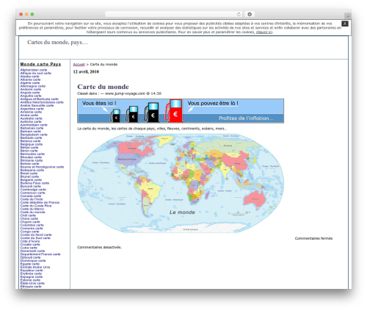Open the 'Bangladesh carte' link

pos(34,135)
